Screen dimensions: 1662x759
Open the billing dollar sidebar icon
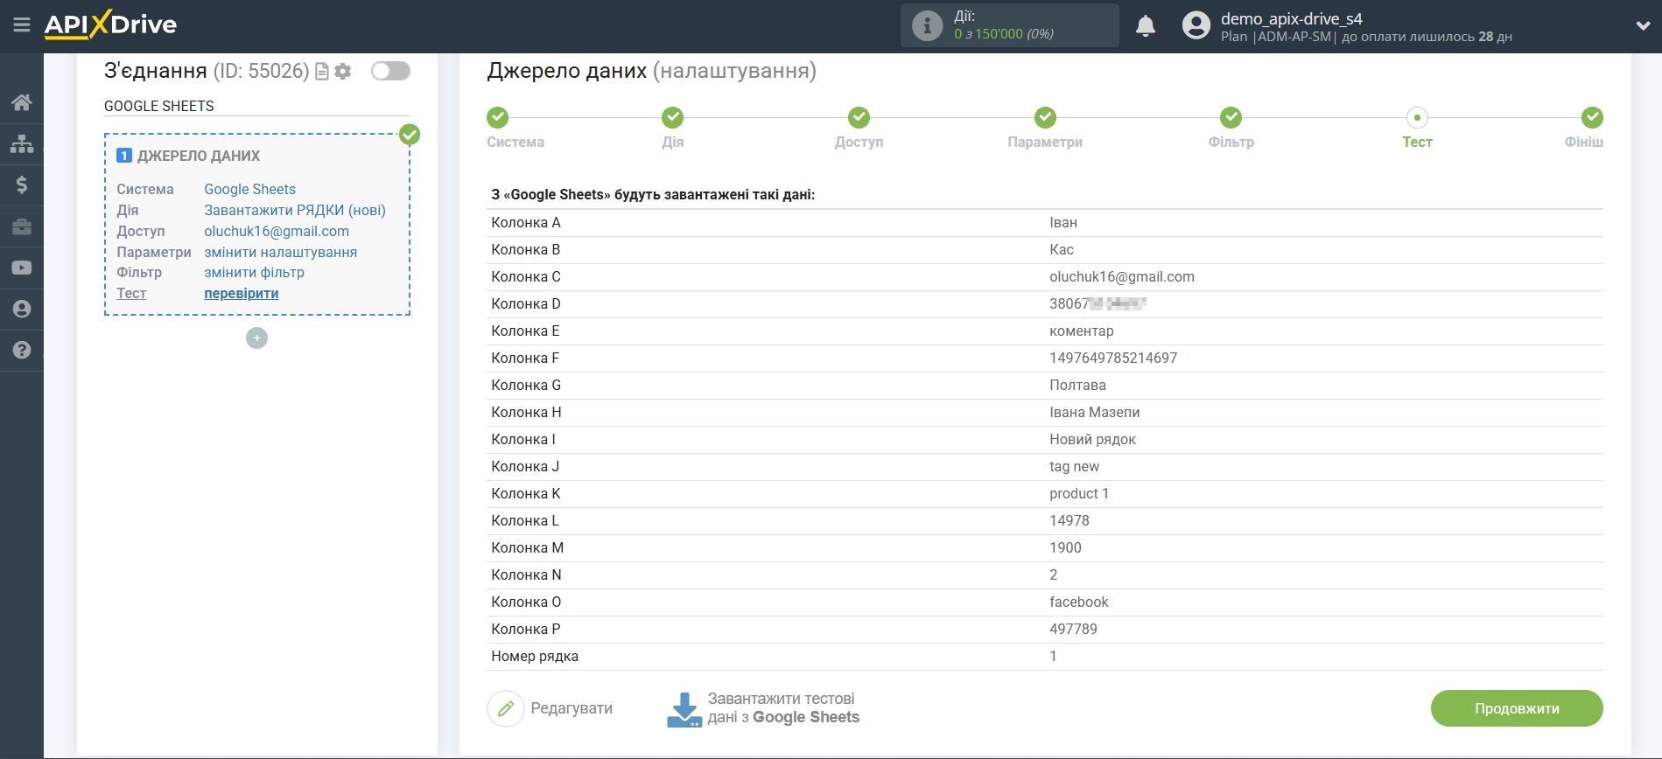click(22, 185)
